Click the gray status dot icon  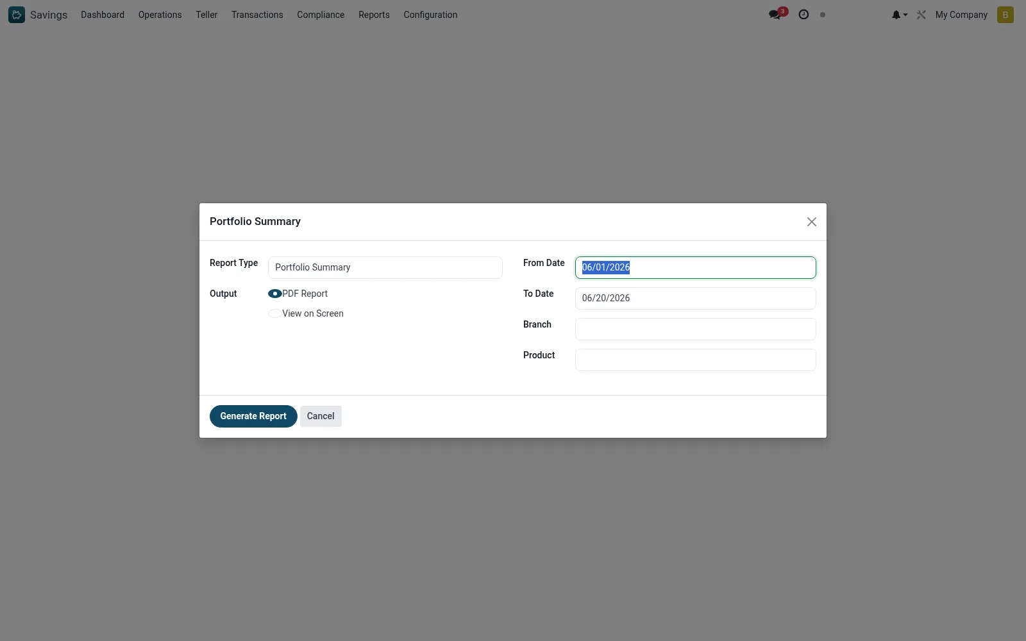pos(823,15)
